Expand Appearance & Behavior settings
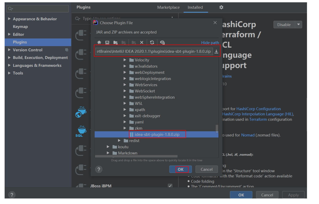This screenshot has height=204, width=319. click(9, 19)
